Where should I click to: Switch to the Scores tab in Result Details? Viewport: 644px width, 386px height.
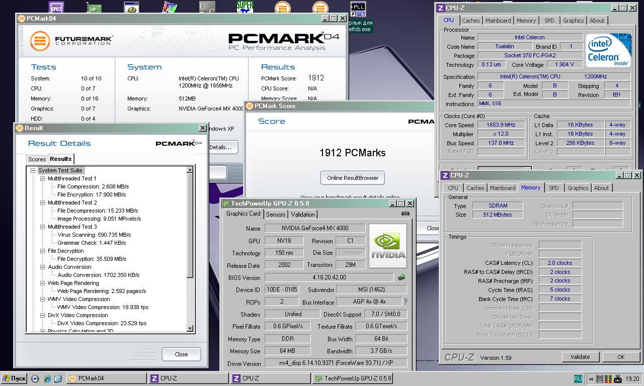[37, 159]
